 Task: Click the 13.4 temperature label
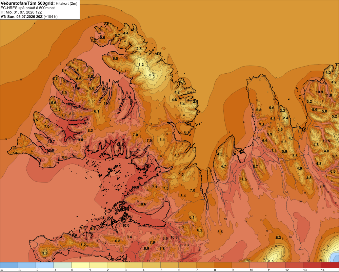pyautogui.click(x=120, y=145)
